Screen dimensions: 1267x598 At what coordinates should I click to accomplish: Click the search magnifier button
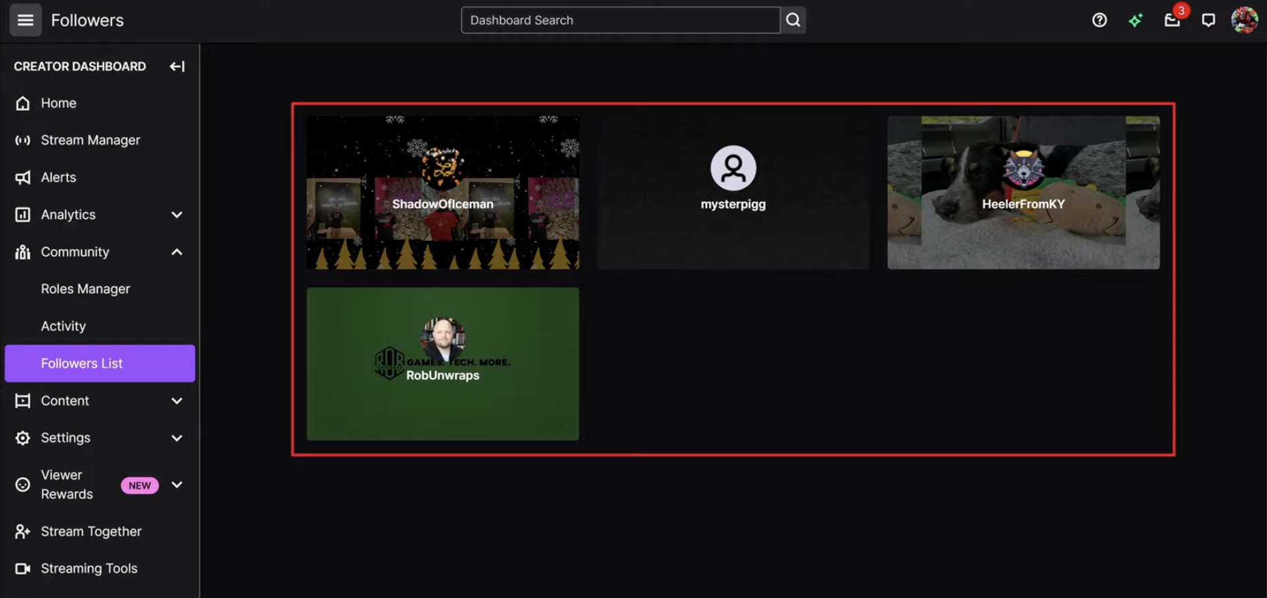pyautogui.click(x=793, y=20)
